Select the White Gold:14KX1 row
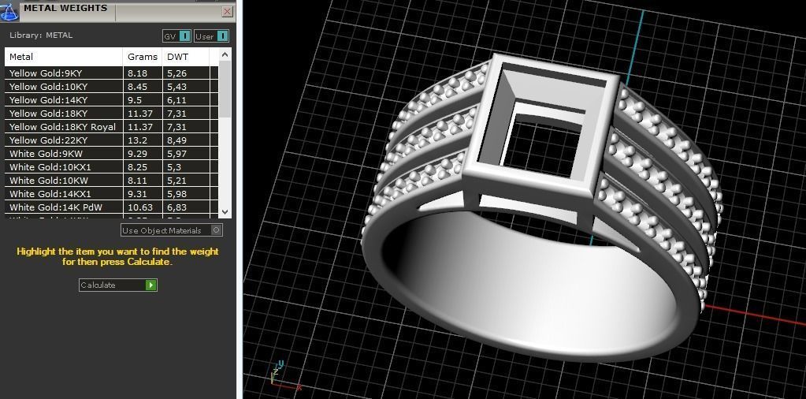 (x=112, y=193)
